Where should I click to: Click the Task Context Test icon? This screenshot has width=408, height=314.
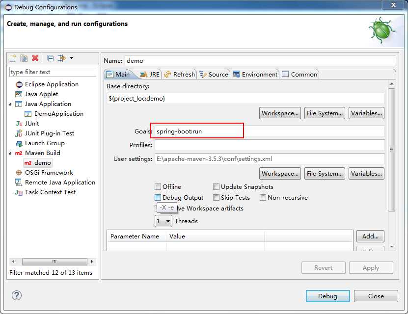19,192
